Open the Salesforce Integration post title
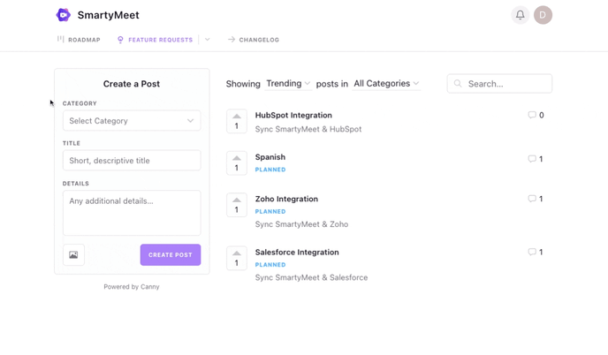The height and width of the screenshot is (355, 608). pos(297,252)
